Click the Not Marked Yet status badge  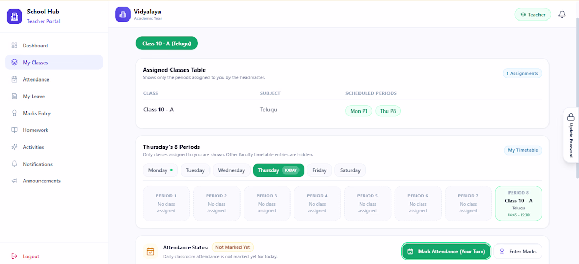pos(233,247)
